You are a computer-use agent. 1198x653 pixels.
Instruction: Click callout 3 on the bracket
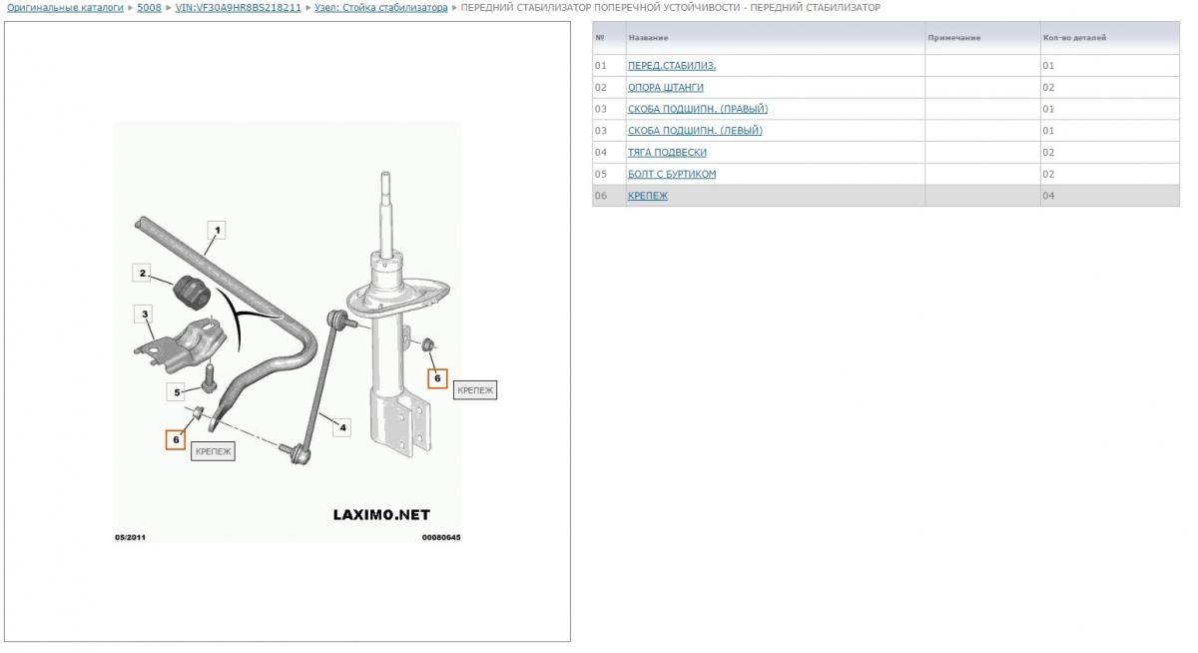(145, 316)
